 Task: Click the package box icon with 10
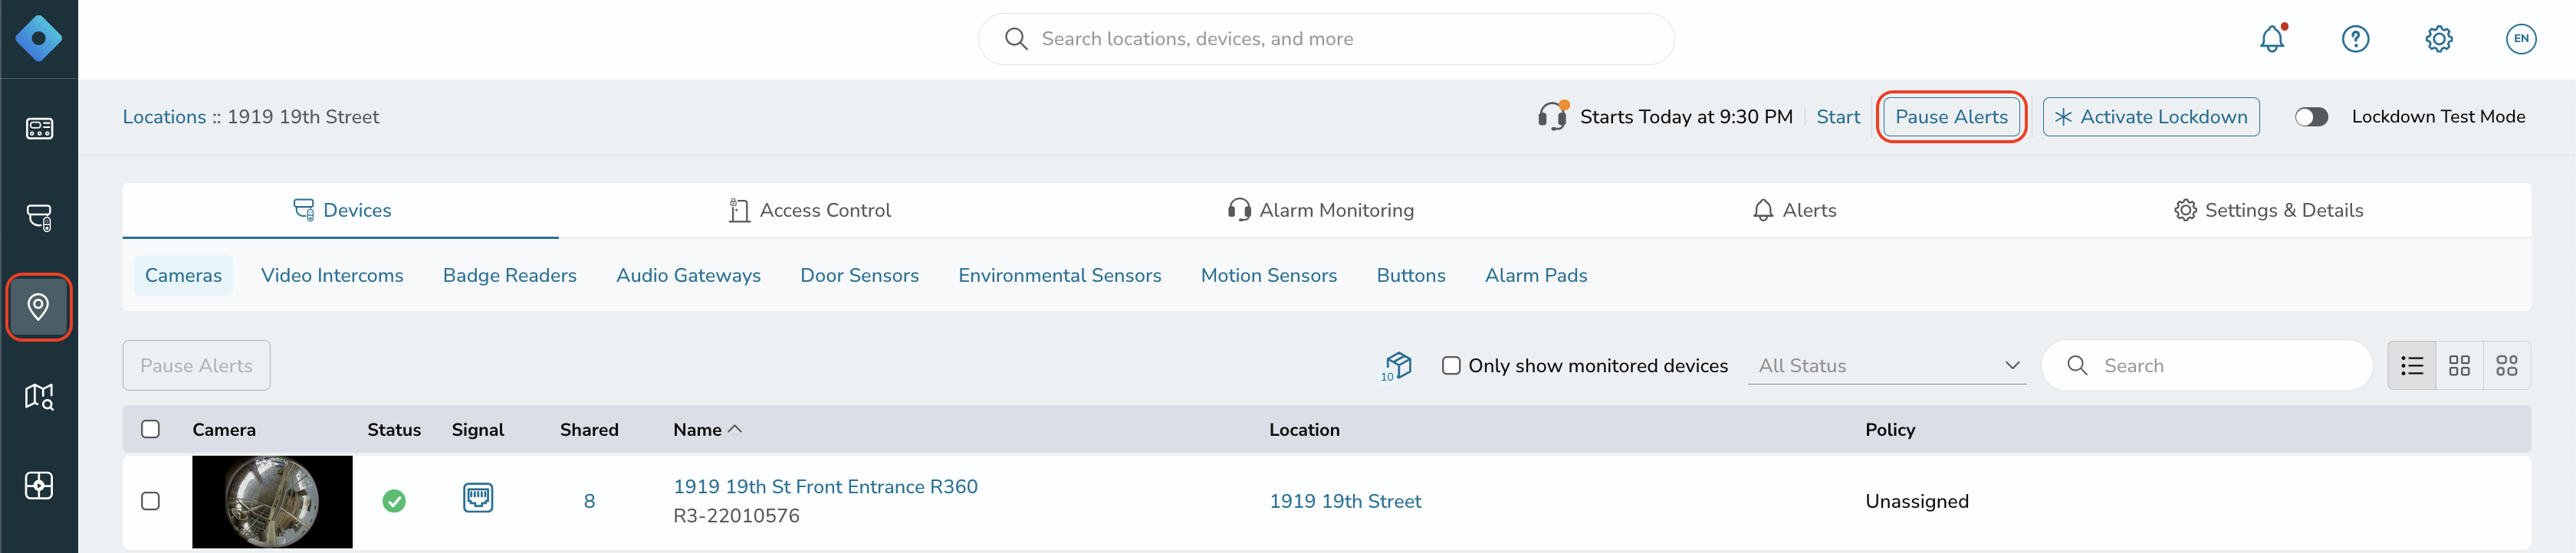pyautogui.click(x=1397, y=365)
